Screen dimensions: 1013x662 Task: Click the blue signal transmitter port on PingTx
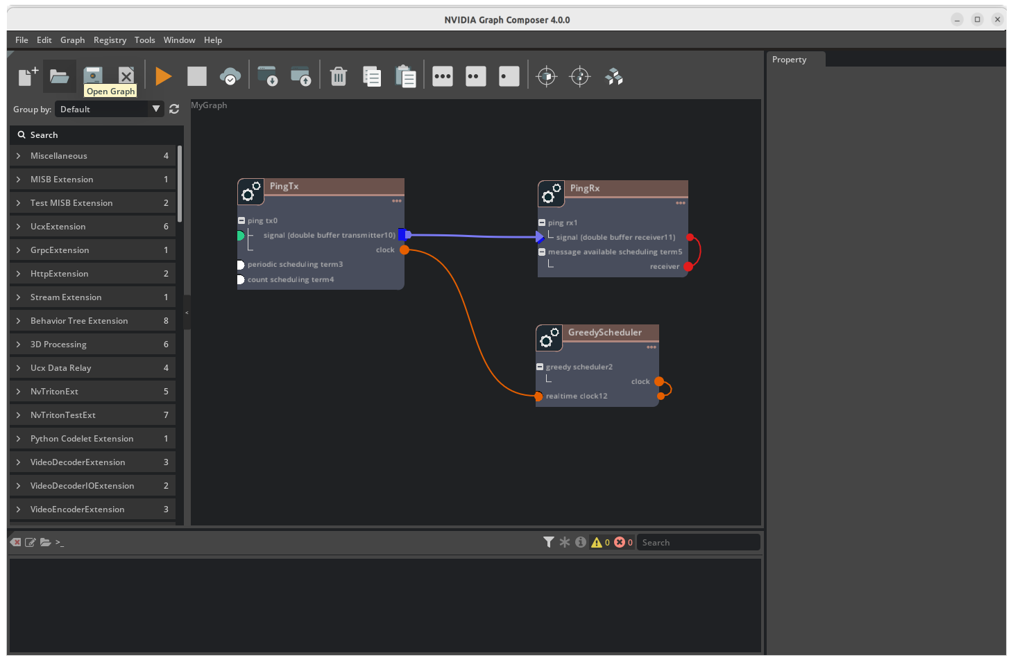pos(404,235)
